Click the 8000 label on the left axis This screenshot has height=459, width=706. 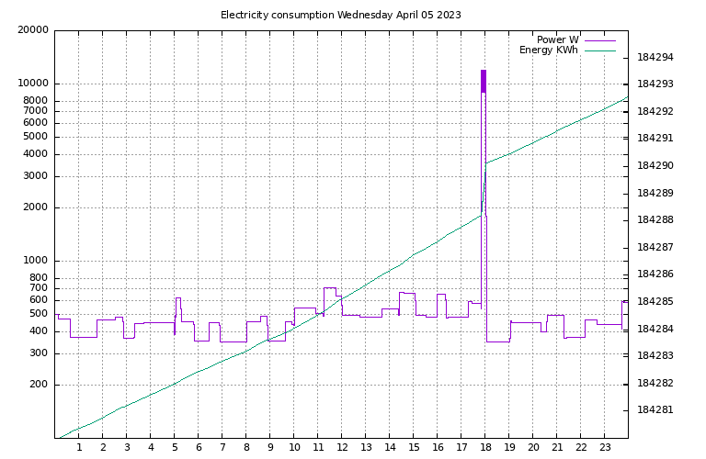tap(35, 101)
